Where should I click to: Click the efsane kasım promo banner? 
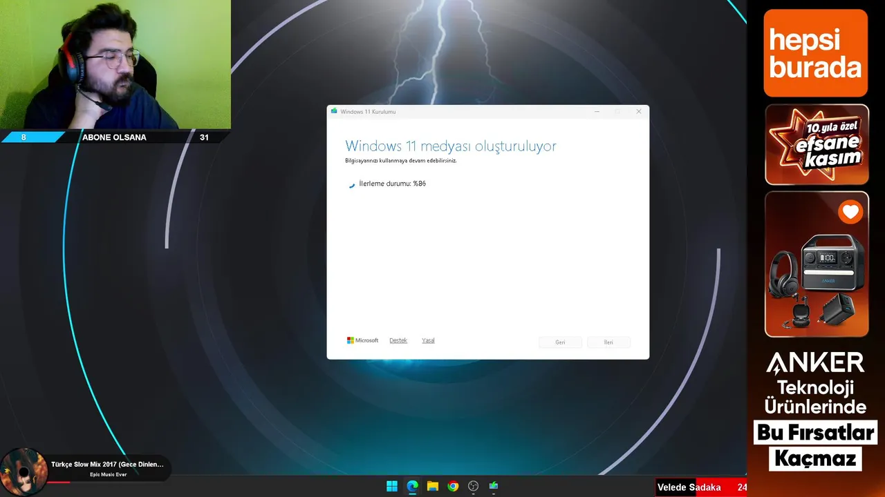817,144
